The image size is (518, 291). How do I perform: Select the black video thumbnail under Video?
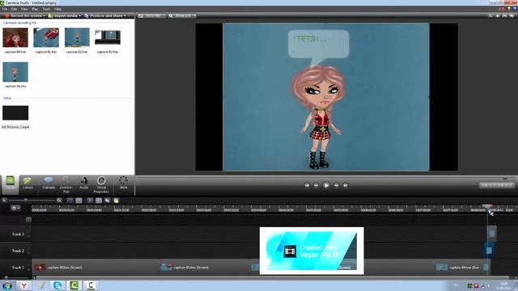tap(15, 113)
